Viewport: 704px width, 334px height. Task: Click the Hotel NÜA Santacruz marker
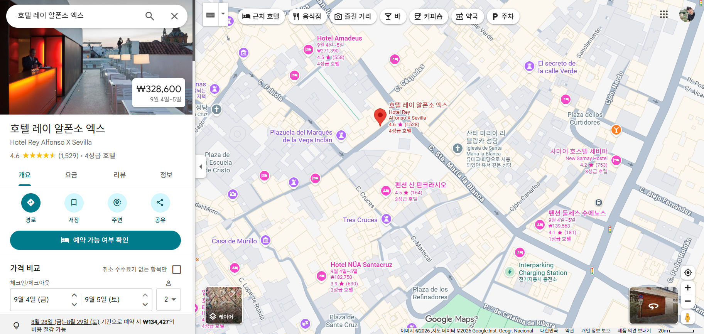(322, 276)
